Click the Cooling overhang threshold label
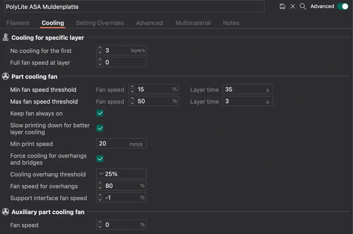This screenshot has width=353, height=234. [48, 174]
